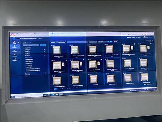
Task: Expand the first plus sign in the region tree
Action: [45, 49]
